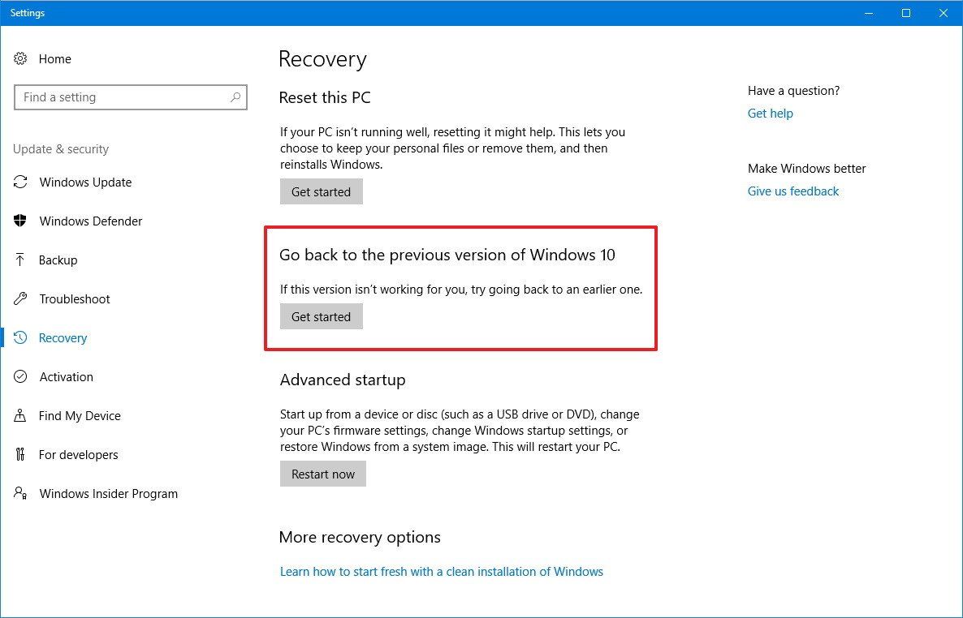963x618 pixels.
Task: Click the Backup up-arrow icon
Action: (19, 260)
